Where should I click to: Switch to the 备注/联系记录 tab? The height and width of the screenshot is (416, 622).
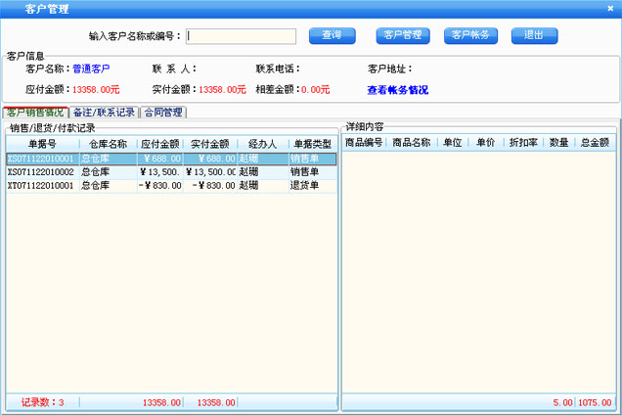coord(104,112)
